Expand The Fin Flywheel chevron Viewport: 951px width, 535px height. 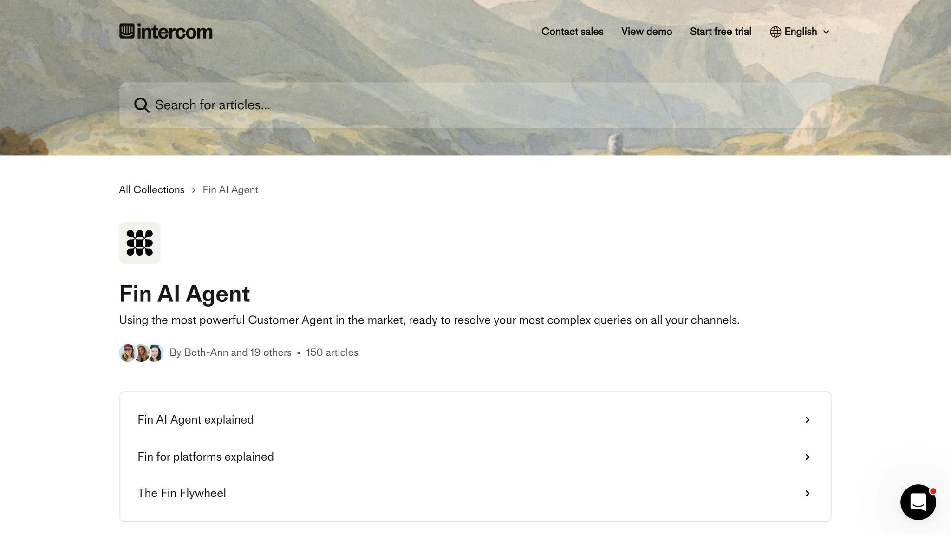(808, 493)
